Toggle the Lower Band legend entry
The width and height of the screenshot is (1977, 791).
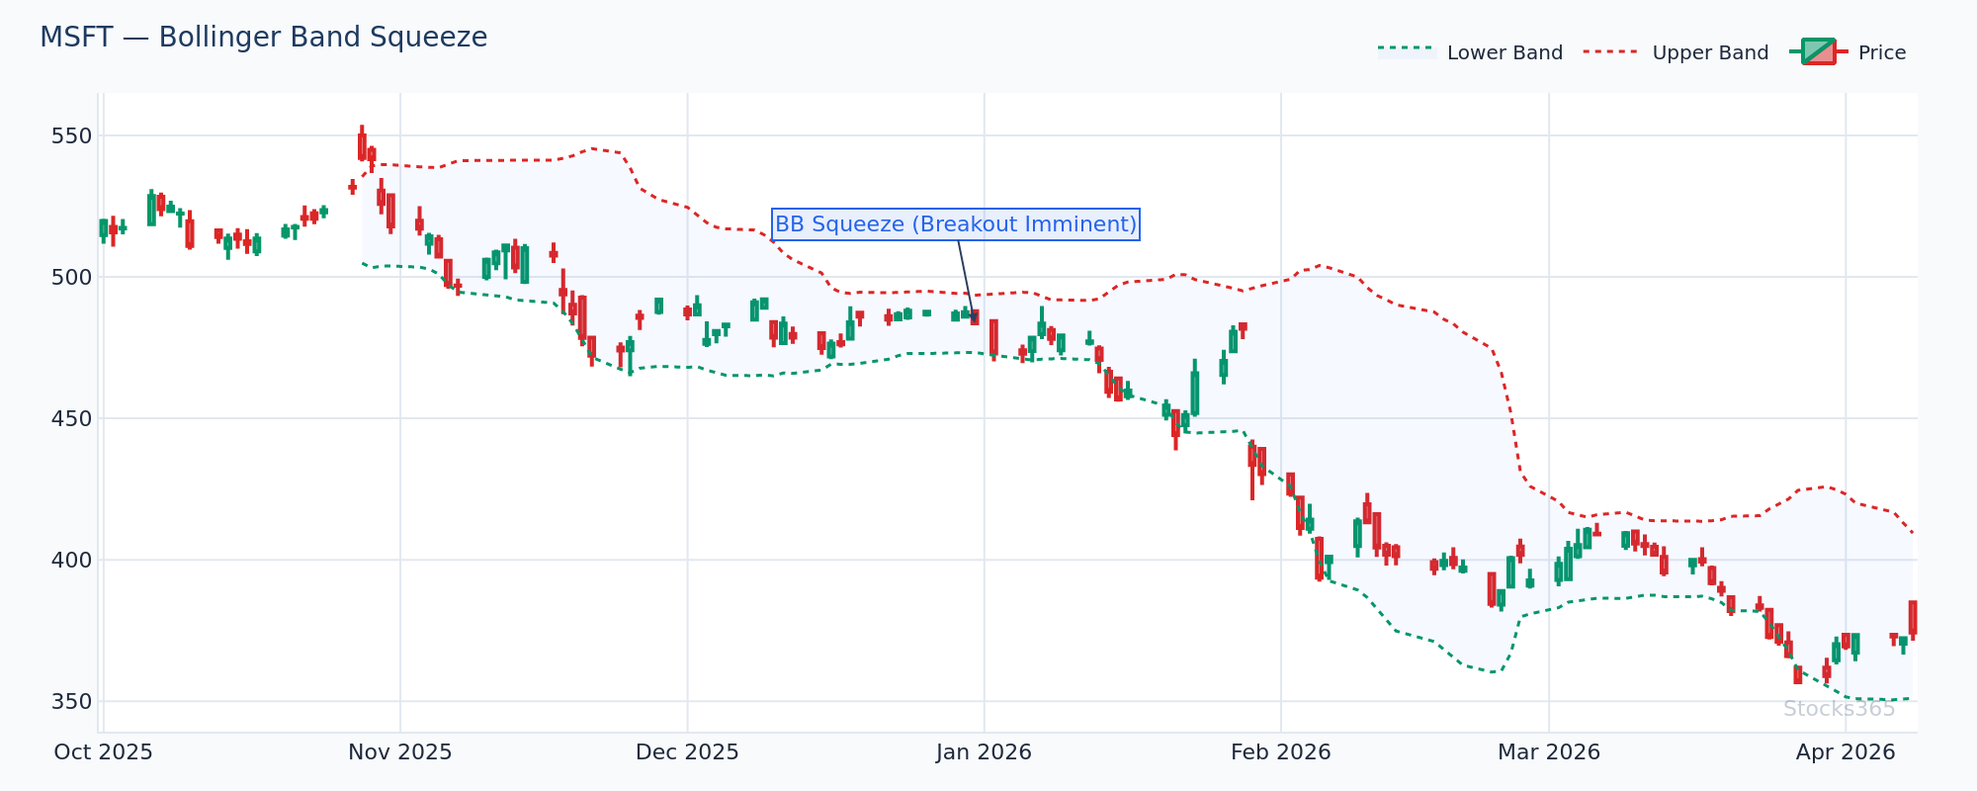1470,52
